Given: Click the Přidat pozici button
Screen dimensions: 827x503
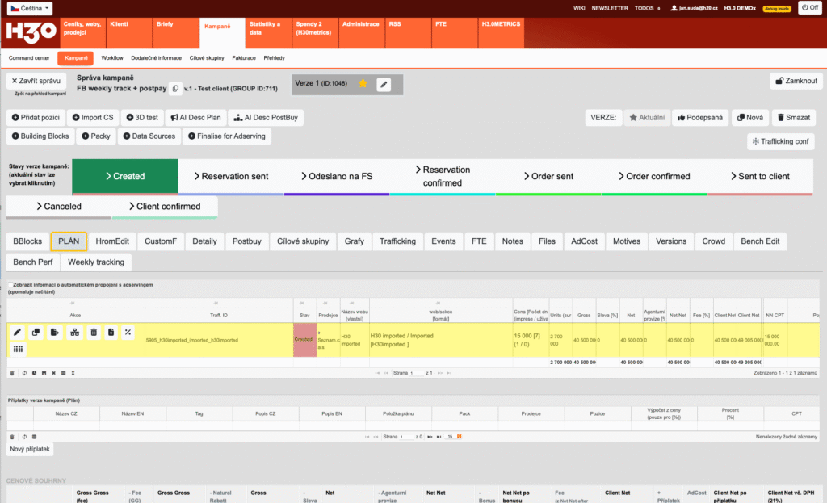Looking at the screenshot, I should click(34, 117).
